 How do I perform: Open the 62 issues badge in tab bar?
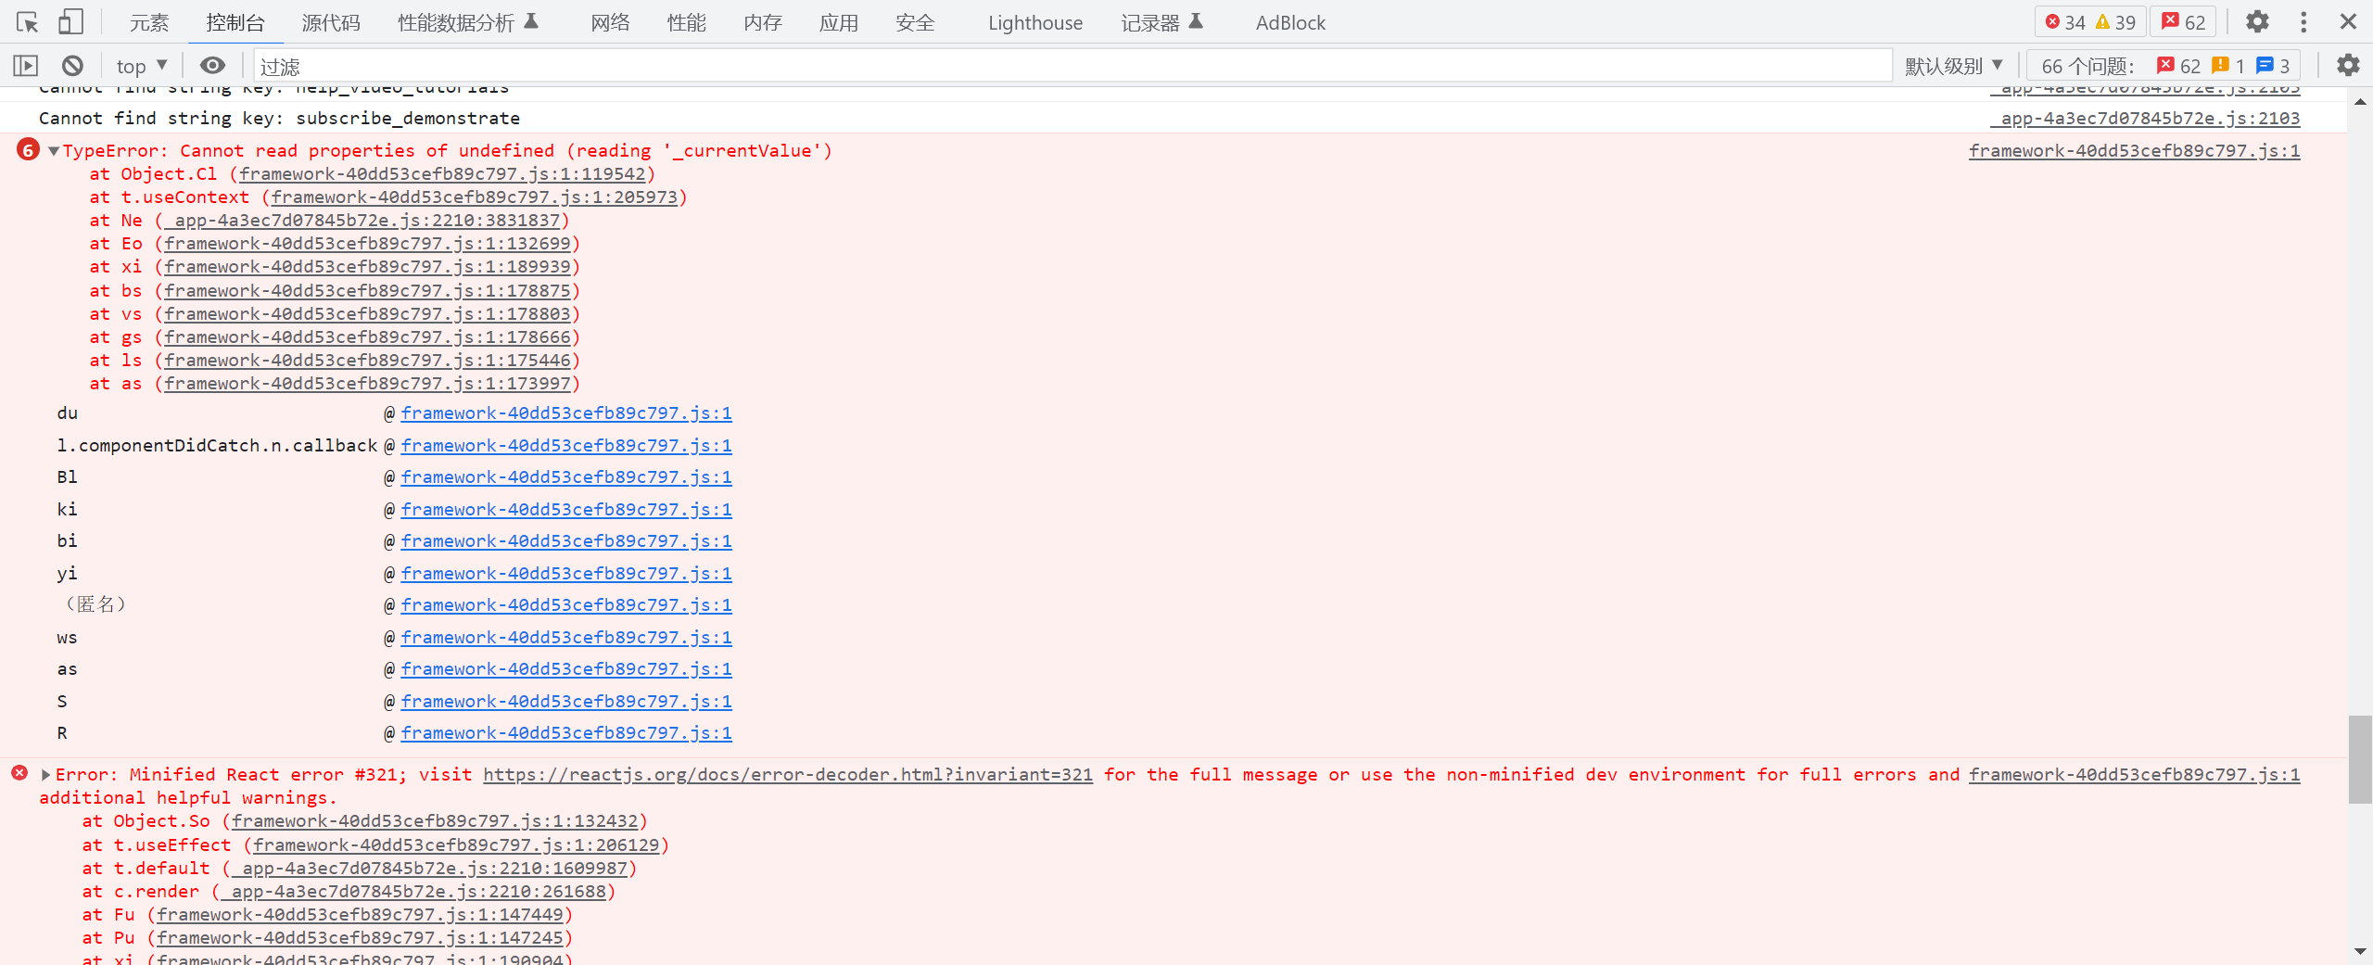(2184, 22)
